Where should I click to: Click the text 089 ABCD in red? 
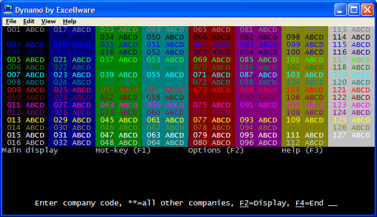[258, 90]
